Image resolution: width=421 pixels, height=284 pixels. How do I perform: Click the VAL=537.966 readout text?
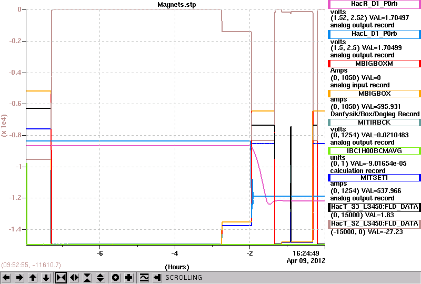coord(382,191)
